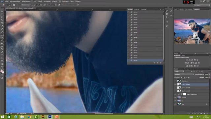This screenshot has height=119, width=211.
Task: Open Chrome from the taskbar
Action: [29, 117]
